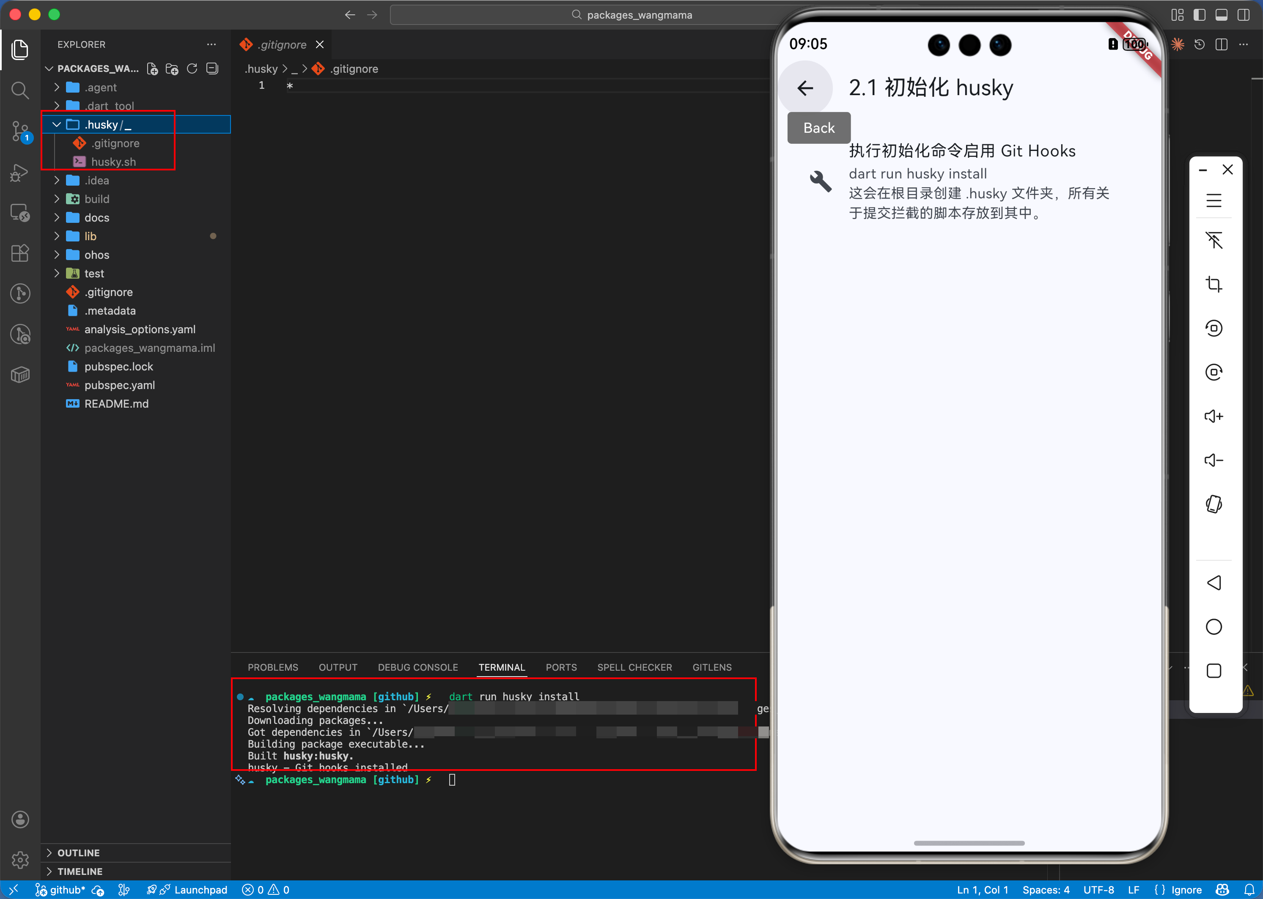Refresh the Explorer file tree

[x=192, y=69]
